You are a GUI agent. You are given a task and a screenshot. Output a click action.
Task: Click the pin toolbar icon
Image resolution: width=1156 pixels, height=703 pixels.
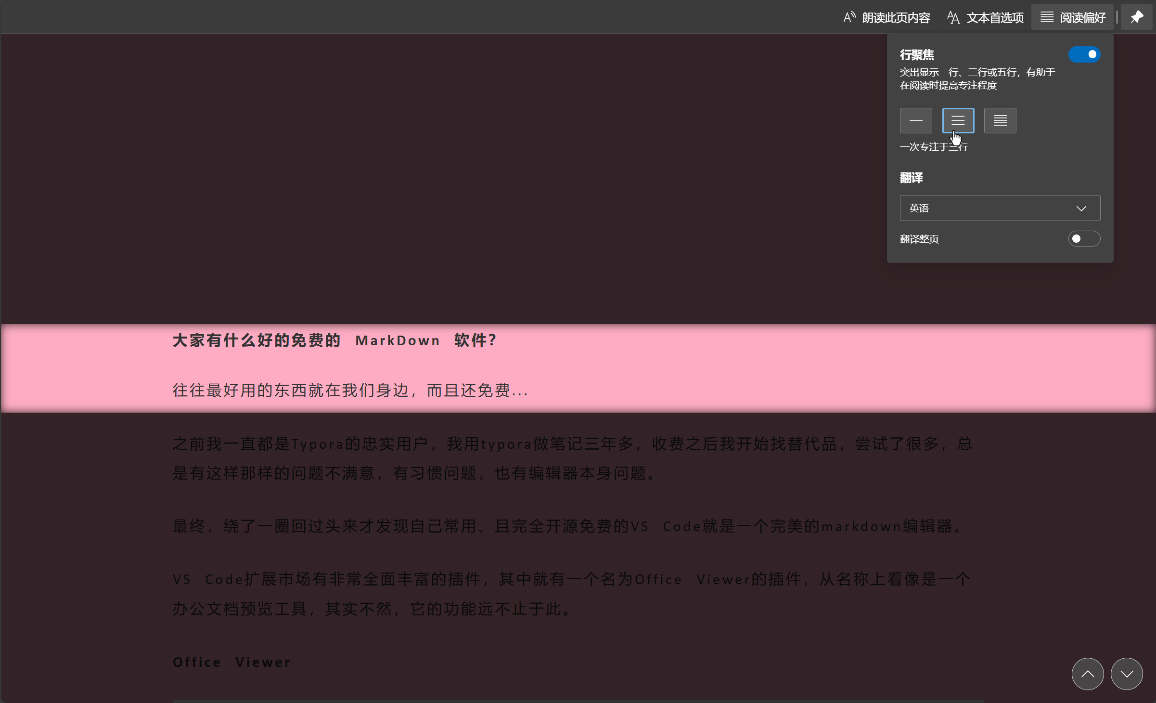(x=1137, y=17)
